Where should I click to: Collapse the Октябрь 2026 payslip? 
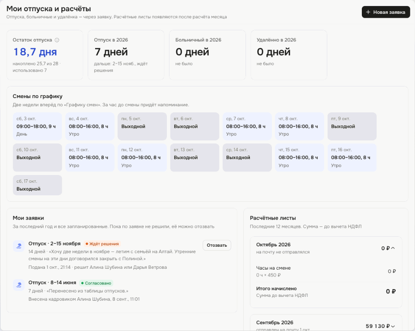393,248
